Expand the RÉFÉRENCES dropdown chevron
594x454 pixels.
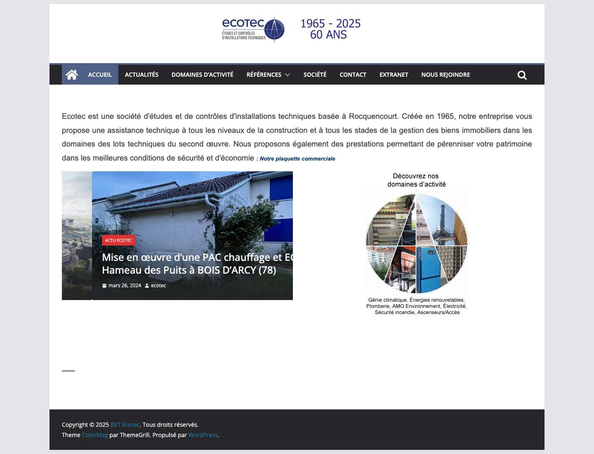288,75
